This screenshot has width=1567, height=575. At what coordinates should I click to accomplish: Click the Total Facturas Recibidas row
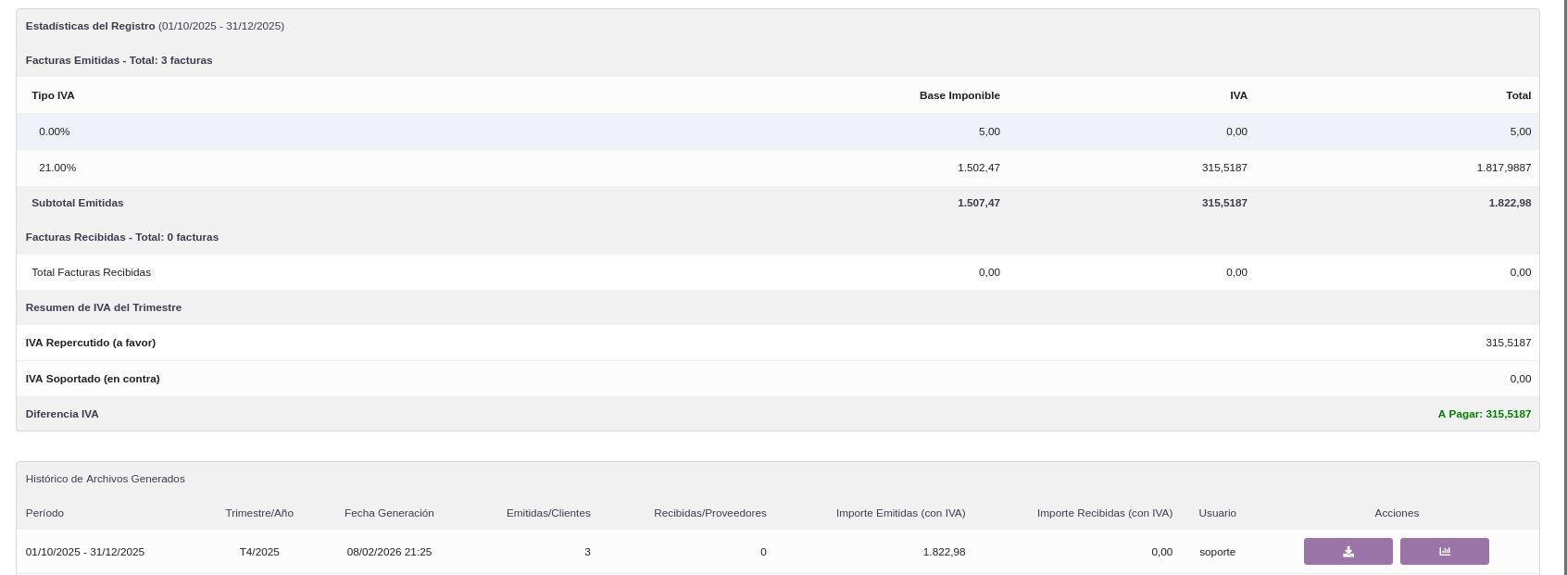pos(91,272)
